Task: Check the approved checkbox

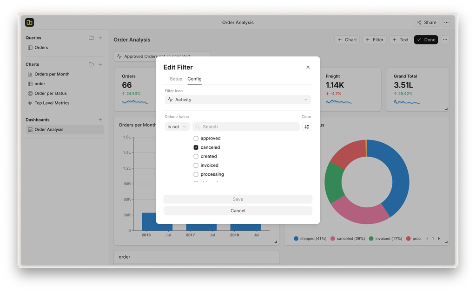Action: (x=196, y=138)
